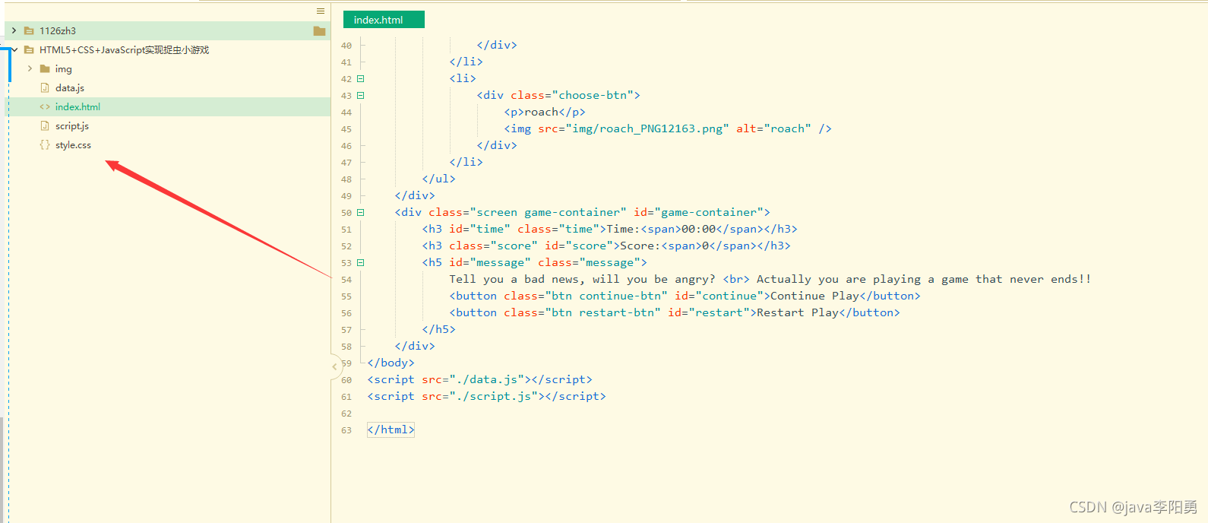Select the 1126zh3 project row

pyautogui.click(x=168, y=30)
